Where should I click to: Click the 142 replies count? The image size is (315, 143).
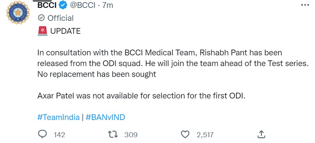(59, 135)
